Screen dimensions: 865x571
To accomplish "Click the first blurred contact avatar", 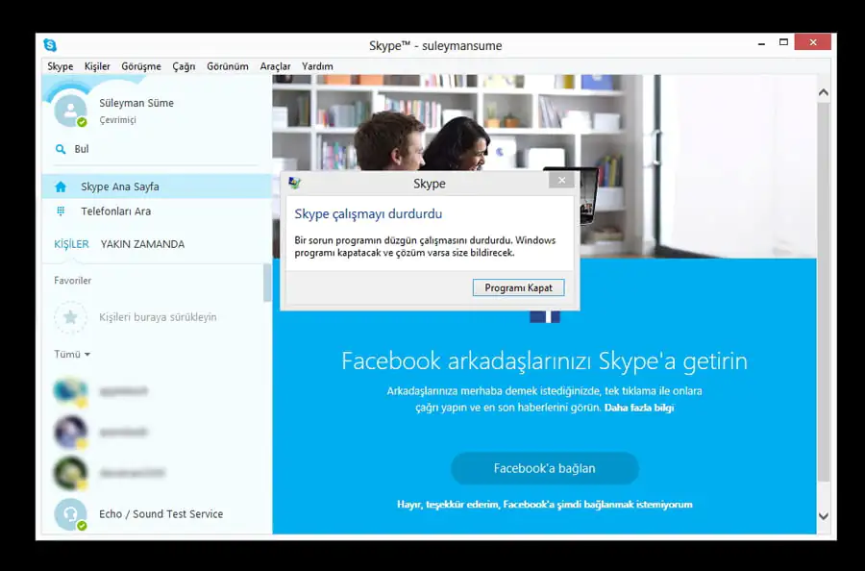I will click(x=70, y=391).
